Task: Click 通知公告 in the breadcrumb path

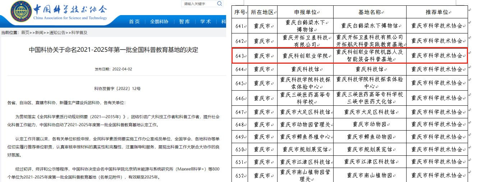Action: click(57, 32)
